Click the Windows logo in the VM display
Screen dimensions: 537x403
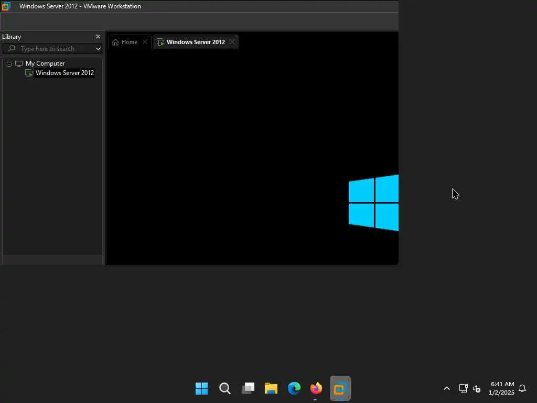[x=373, y=203]
